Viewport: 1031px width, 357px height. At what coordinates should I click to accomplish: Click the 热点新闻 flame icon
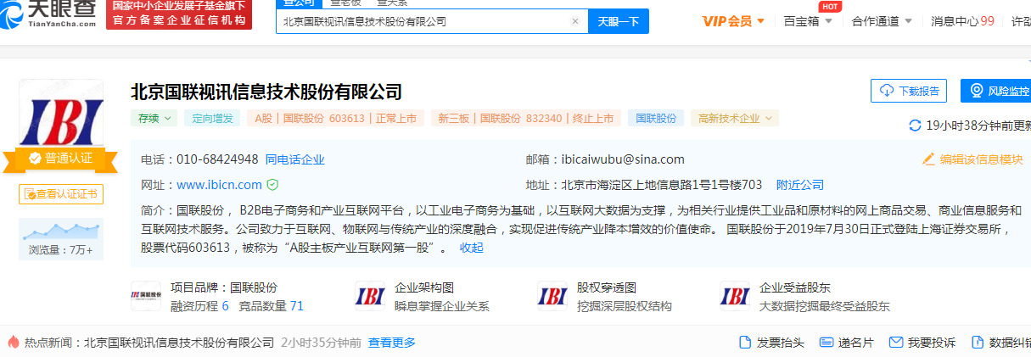pyautogui.click(x=14, y=343)
